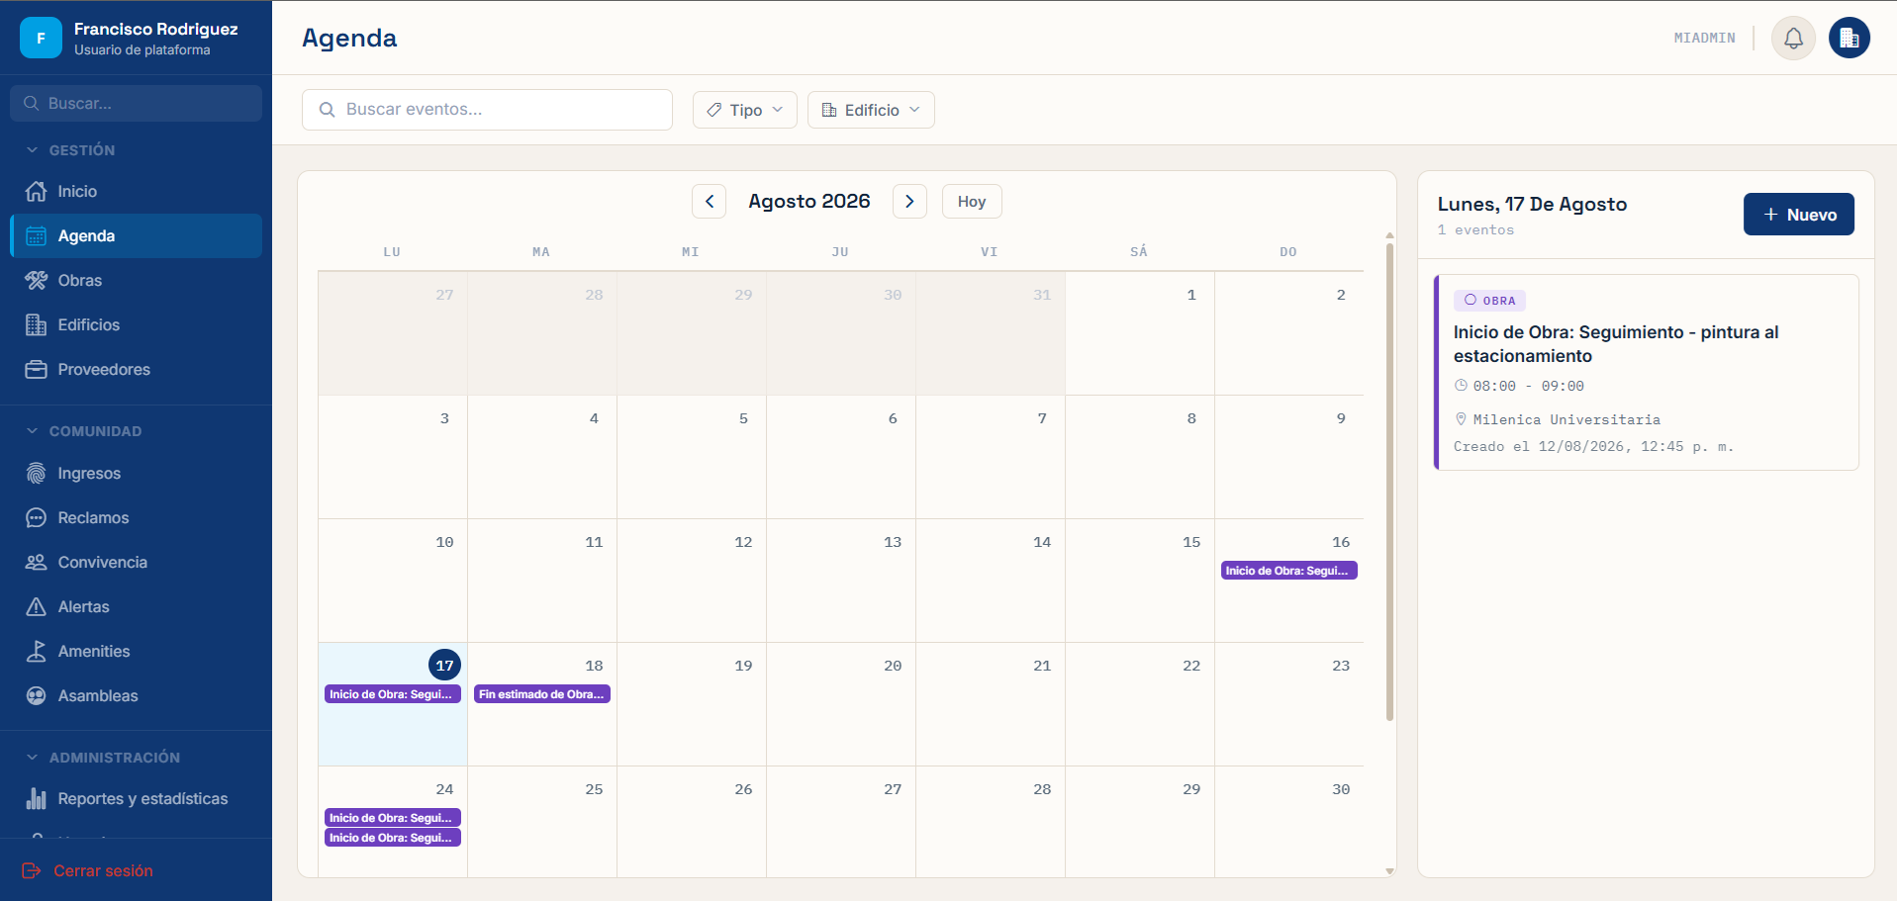
Task: Open the notifications bell
Action: (x=1793, y=39)
